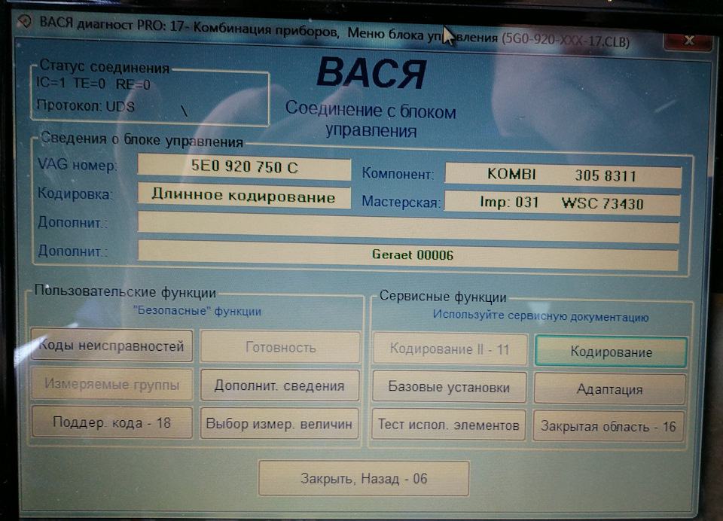Select Измеряемые группы for measuring blocks
The height and width of the screenshot is (521, 723).
coord(111,385)
